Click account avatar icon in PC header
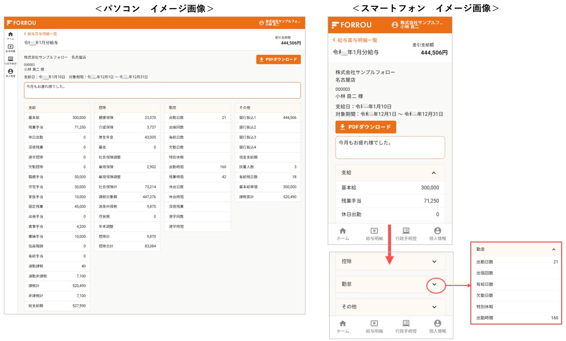Image resolution: width=566 pixels, height=341 pixels. pos(261,23)
